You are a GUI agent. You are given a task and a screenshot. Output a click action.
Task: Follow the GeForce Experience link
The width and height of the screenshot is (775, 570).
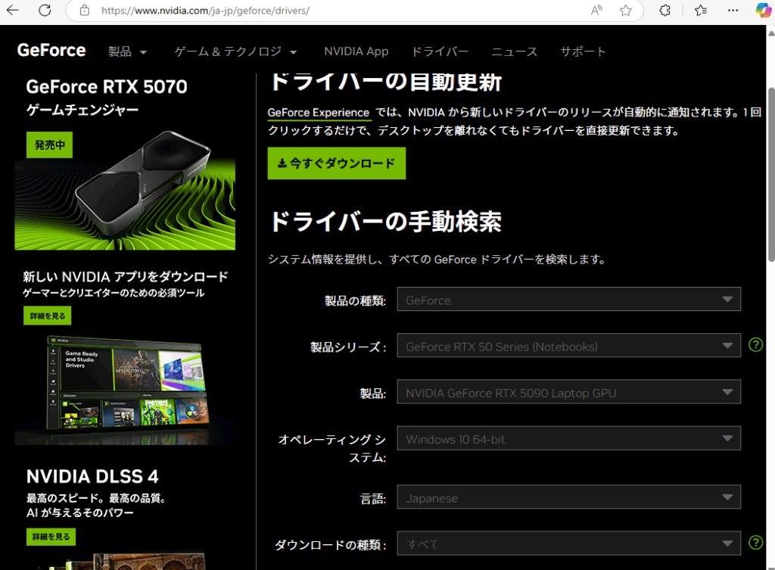pos(319,113)
